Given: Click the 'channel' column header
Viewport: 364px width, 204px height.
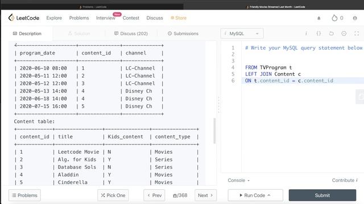Looking at the screenshot, I should tap(136, 53).
